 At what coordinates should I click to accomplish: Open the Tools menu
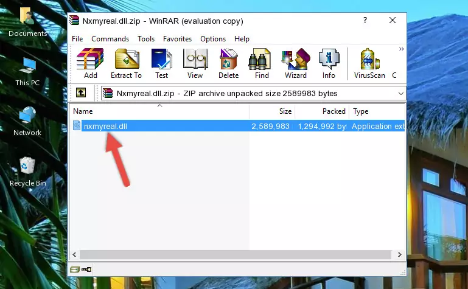pyautogui.click(x=146, y=39)
